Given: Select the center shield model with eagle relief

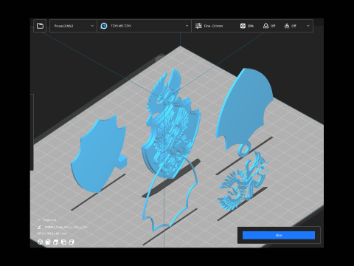Looking at the screenshot, I should 172,128.
